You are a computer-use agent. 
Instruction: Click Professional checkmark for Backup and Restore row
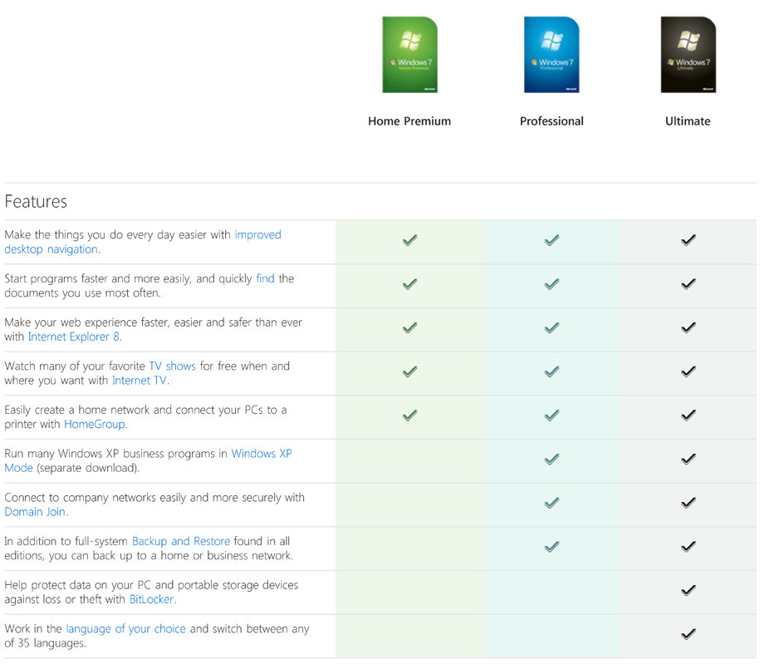[x=552, y=547]
